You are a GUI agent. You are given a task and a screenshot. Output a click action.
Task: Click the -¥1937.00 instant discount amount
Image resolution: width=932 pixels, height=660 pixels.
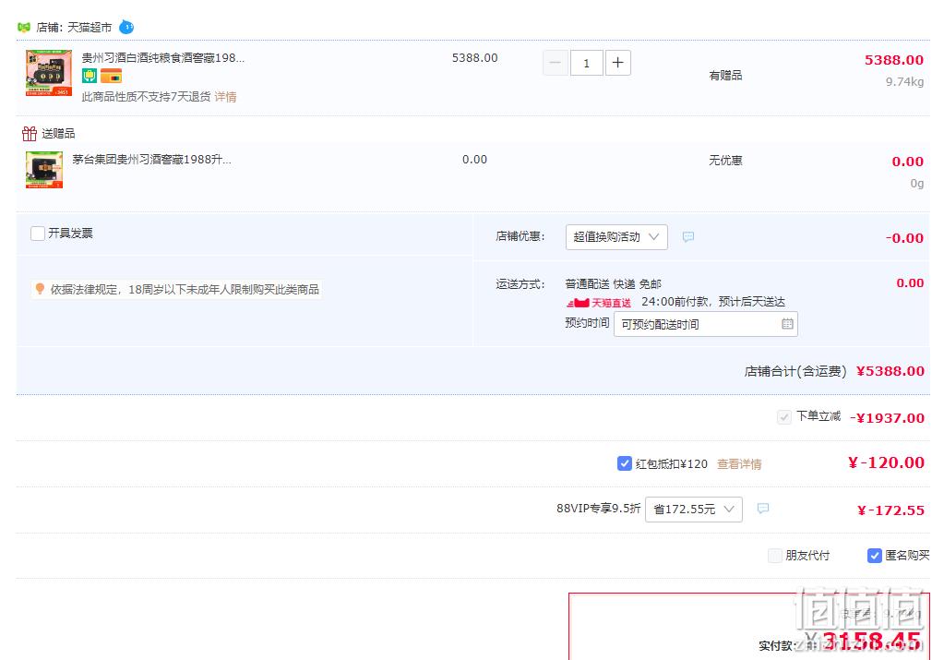[x=887, y=418]
